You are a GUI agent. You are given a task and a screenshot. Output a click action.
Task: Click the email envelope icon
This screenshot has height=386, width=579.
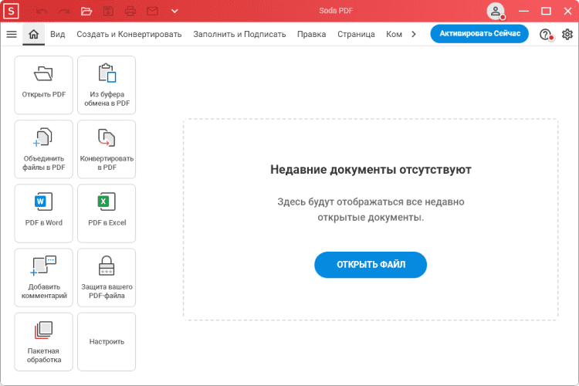point(153,11)
